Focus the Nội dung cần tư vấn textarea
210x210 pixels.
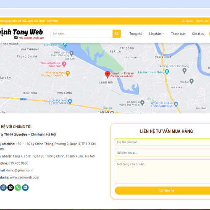(x=163, y=171)
